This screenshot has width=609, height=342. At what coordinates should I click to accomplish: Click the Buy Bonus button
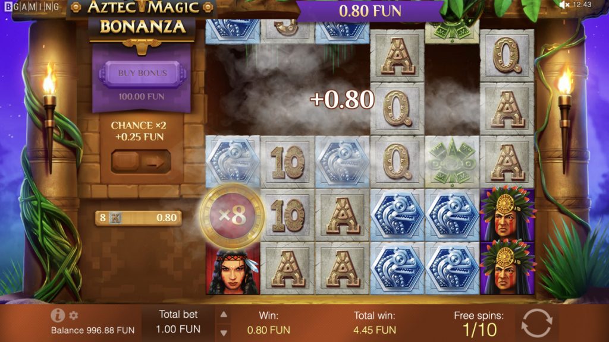(x=143, y=73)
